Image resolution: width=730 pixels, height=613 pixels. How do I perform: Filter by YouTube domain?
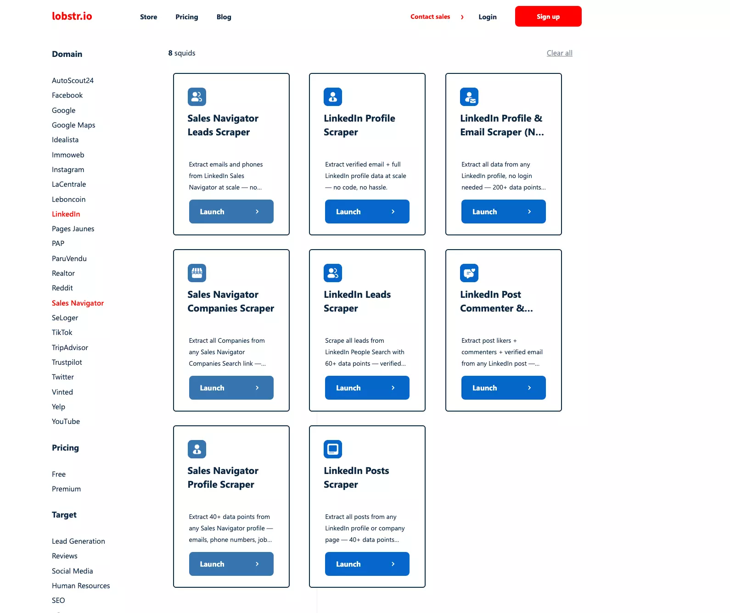66,422
